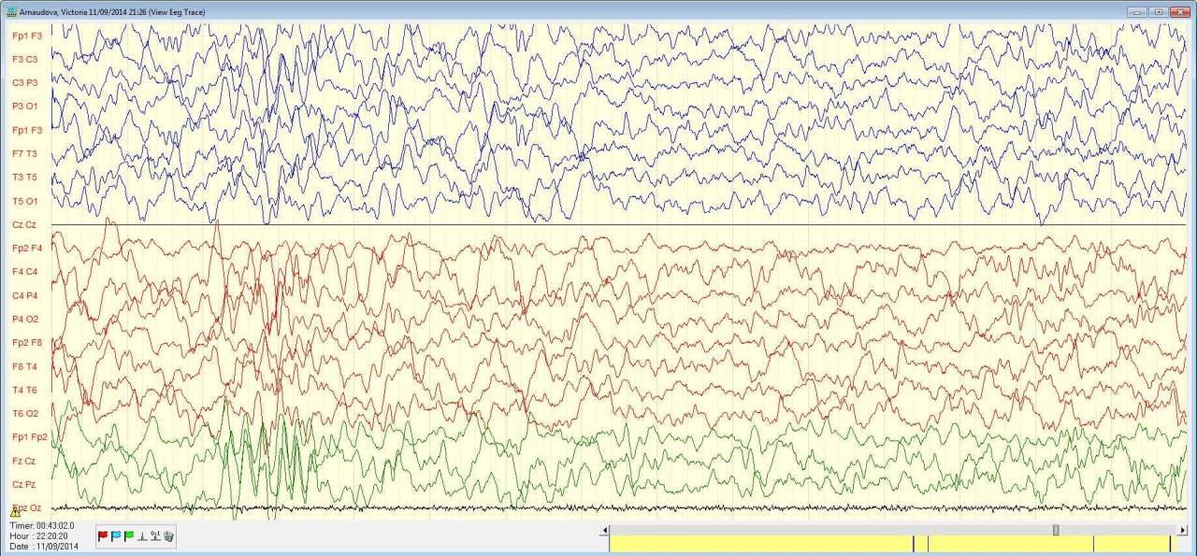Click the blue flag marker icon
The height and width of the screenshot is (556, 1197).
pos(116,536)
